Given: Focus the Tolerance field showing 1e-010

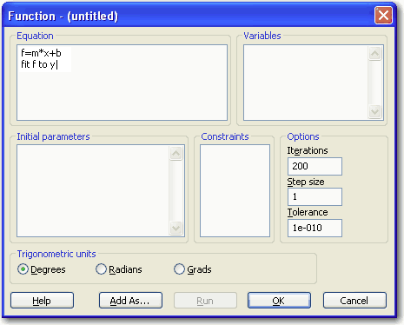Looking at the screenshot, I should (315, 228).
